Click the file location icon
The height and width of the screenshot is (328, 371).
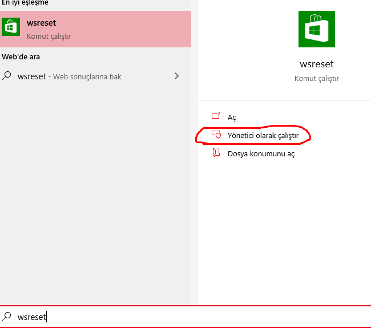(216, 153)
